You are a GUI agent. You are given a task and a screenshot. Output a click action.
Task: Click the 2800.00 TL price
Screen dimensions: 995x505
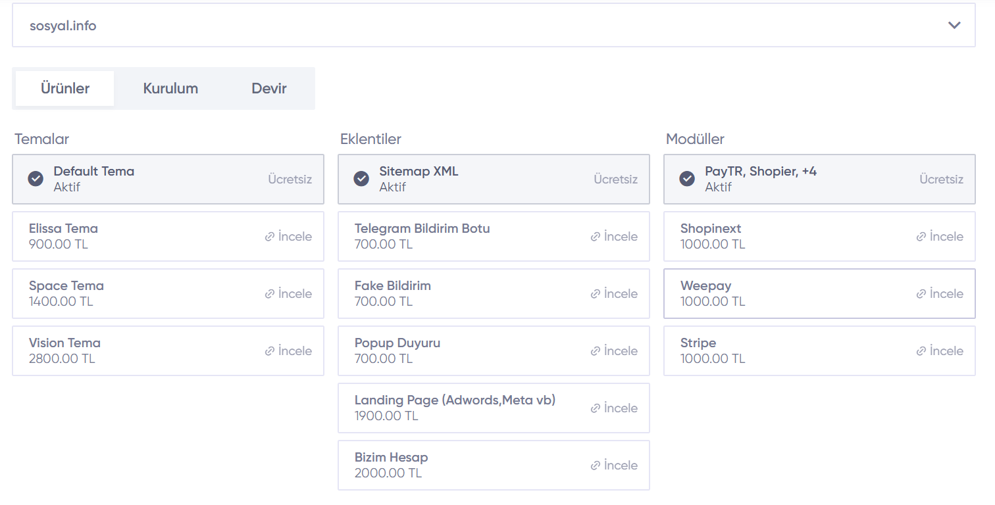pos(62,359)
